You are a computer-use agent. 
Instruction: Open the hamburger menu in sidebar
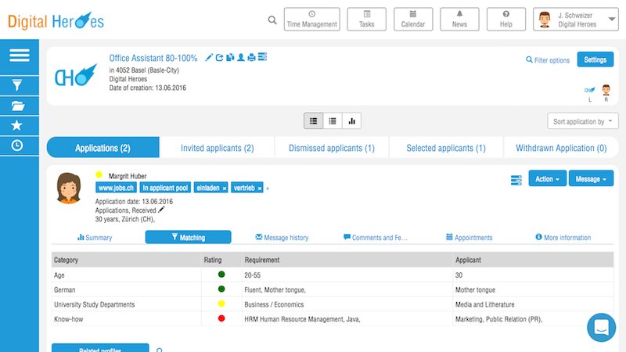point(20,56)
